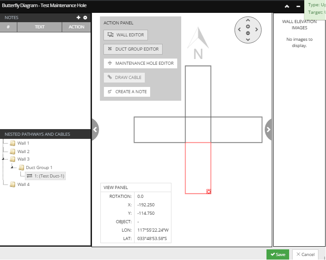Click Wall 3 folder icon
326x260 pixels.
[x=13, y=159]
